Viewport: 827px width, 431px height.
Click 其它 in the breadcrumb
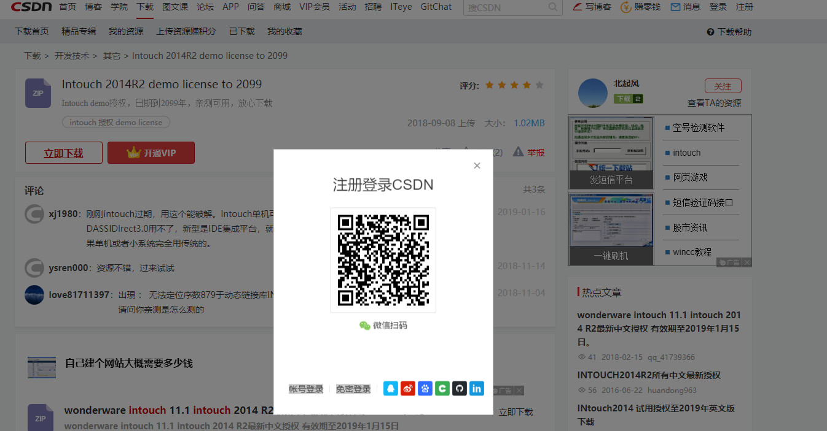[112, 56]
